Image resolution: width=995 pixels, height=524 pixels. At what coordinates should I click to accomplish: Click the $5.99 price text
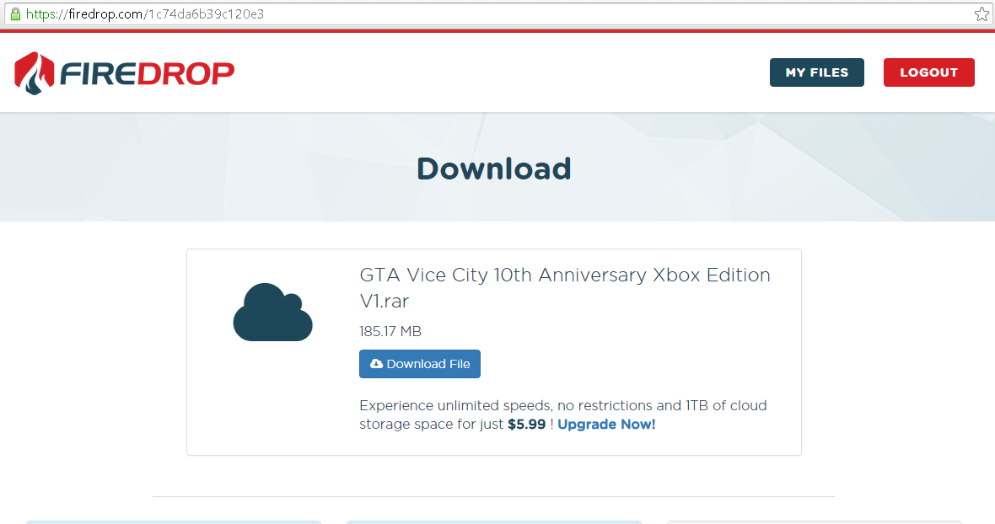[x=527, y=424]
